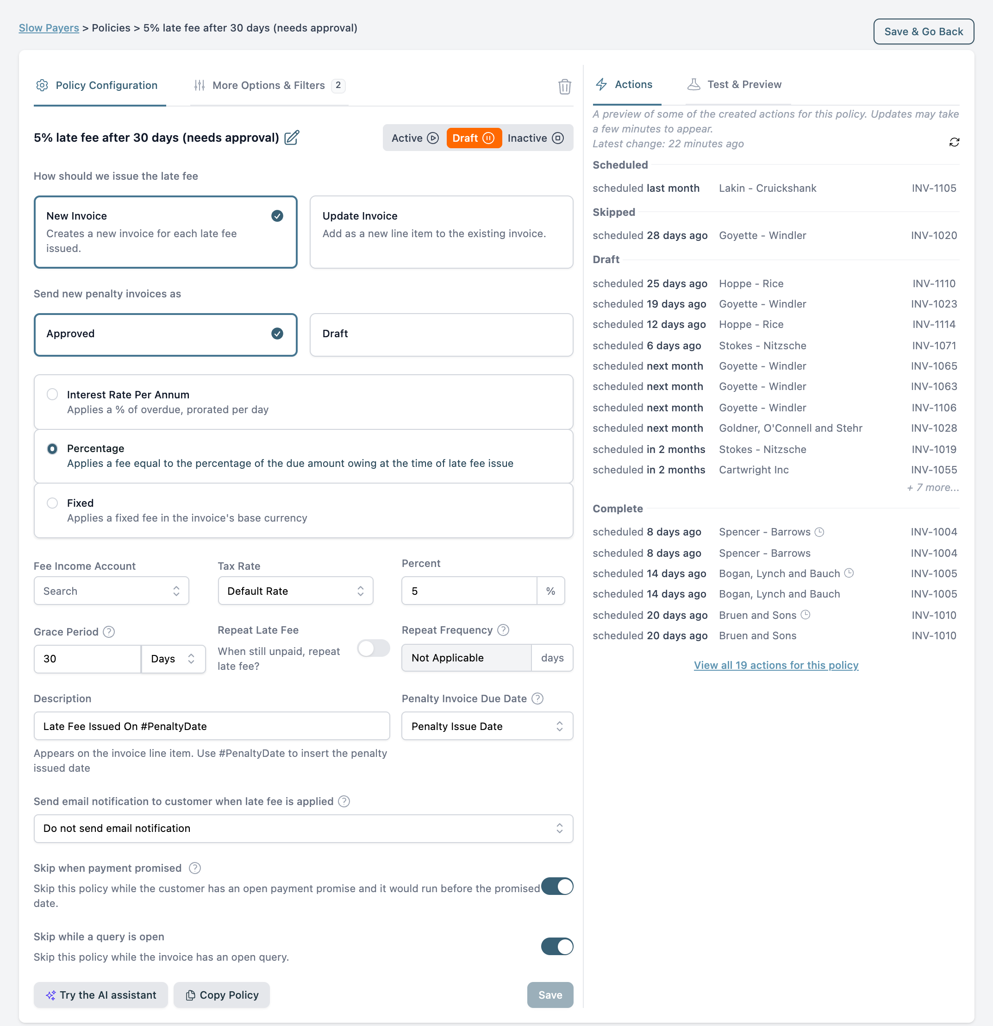Screen dimensions: 993x1026
Task: Click the Policy Configuration gear icon
Action: [42, 85]
